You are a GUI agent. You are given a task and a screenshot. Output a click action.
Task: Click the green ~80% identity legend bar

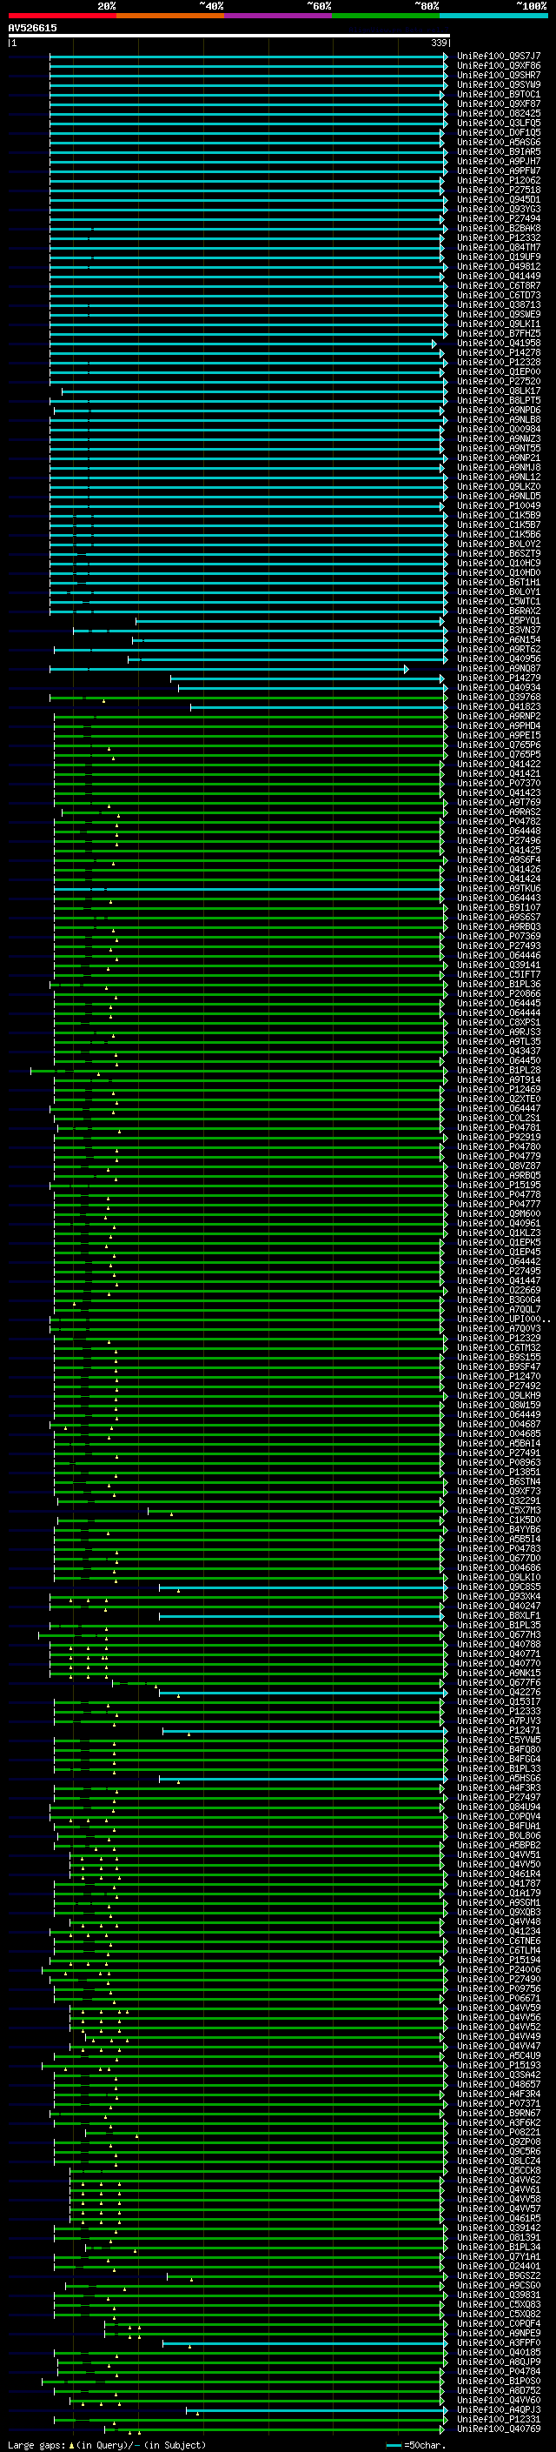click(386, 16)
